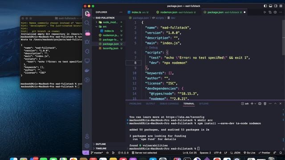This screenshot has height=160, width=285.
Task: Open JSON language mode selector
Action: [x=235, y=153]
